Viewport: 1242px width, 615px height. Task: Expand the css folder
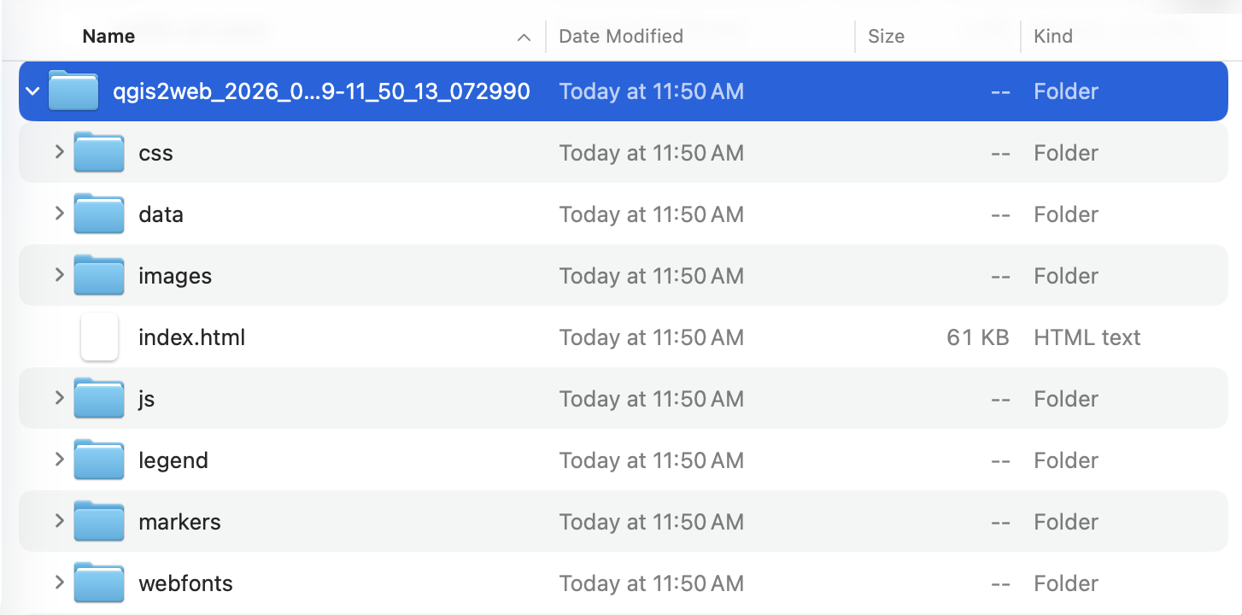point(59,152)
